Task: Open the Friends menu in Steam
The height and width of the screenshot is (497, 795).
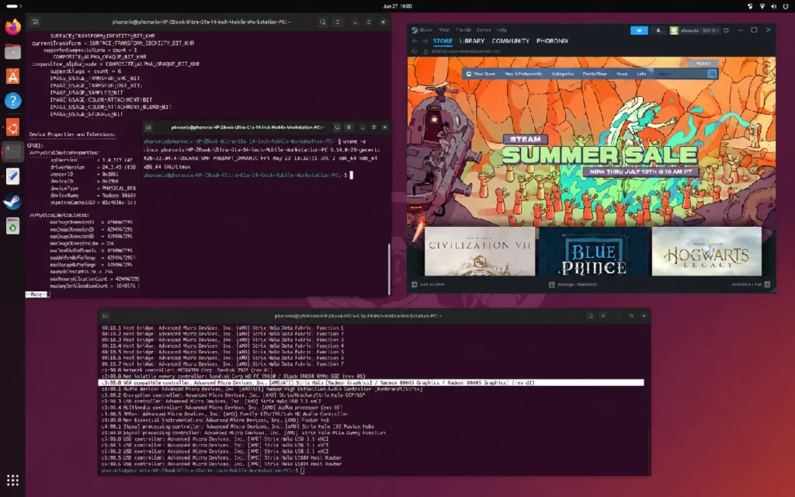Action: 463,30
